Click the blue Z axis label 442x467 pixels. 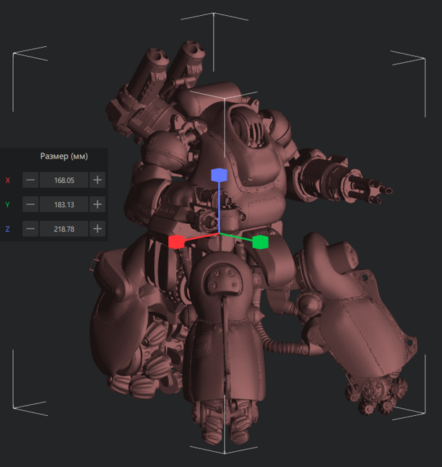pos(8,229)
